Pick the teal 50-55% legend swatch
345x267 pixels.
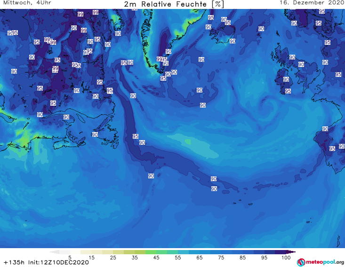tap(172, 252)
